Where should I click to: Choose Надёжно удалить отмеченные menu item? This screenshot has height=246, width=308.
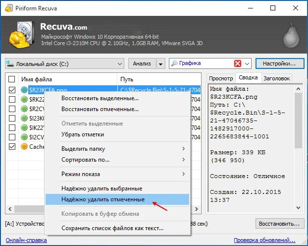[x=103, y=199]
